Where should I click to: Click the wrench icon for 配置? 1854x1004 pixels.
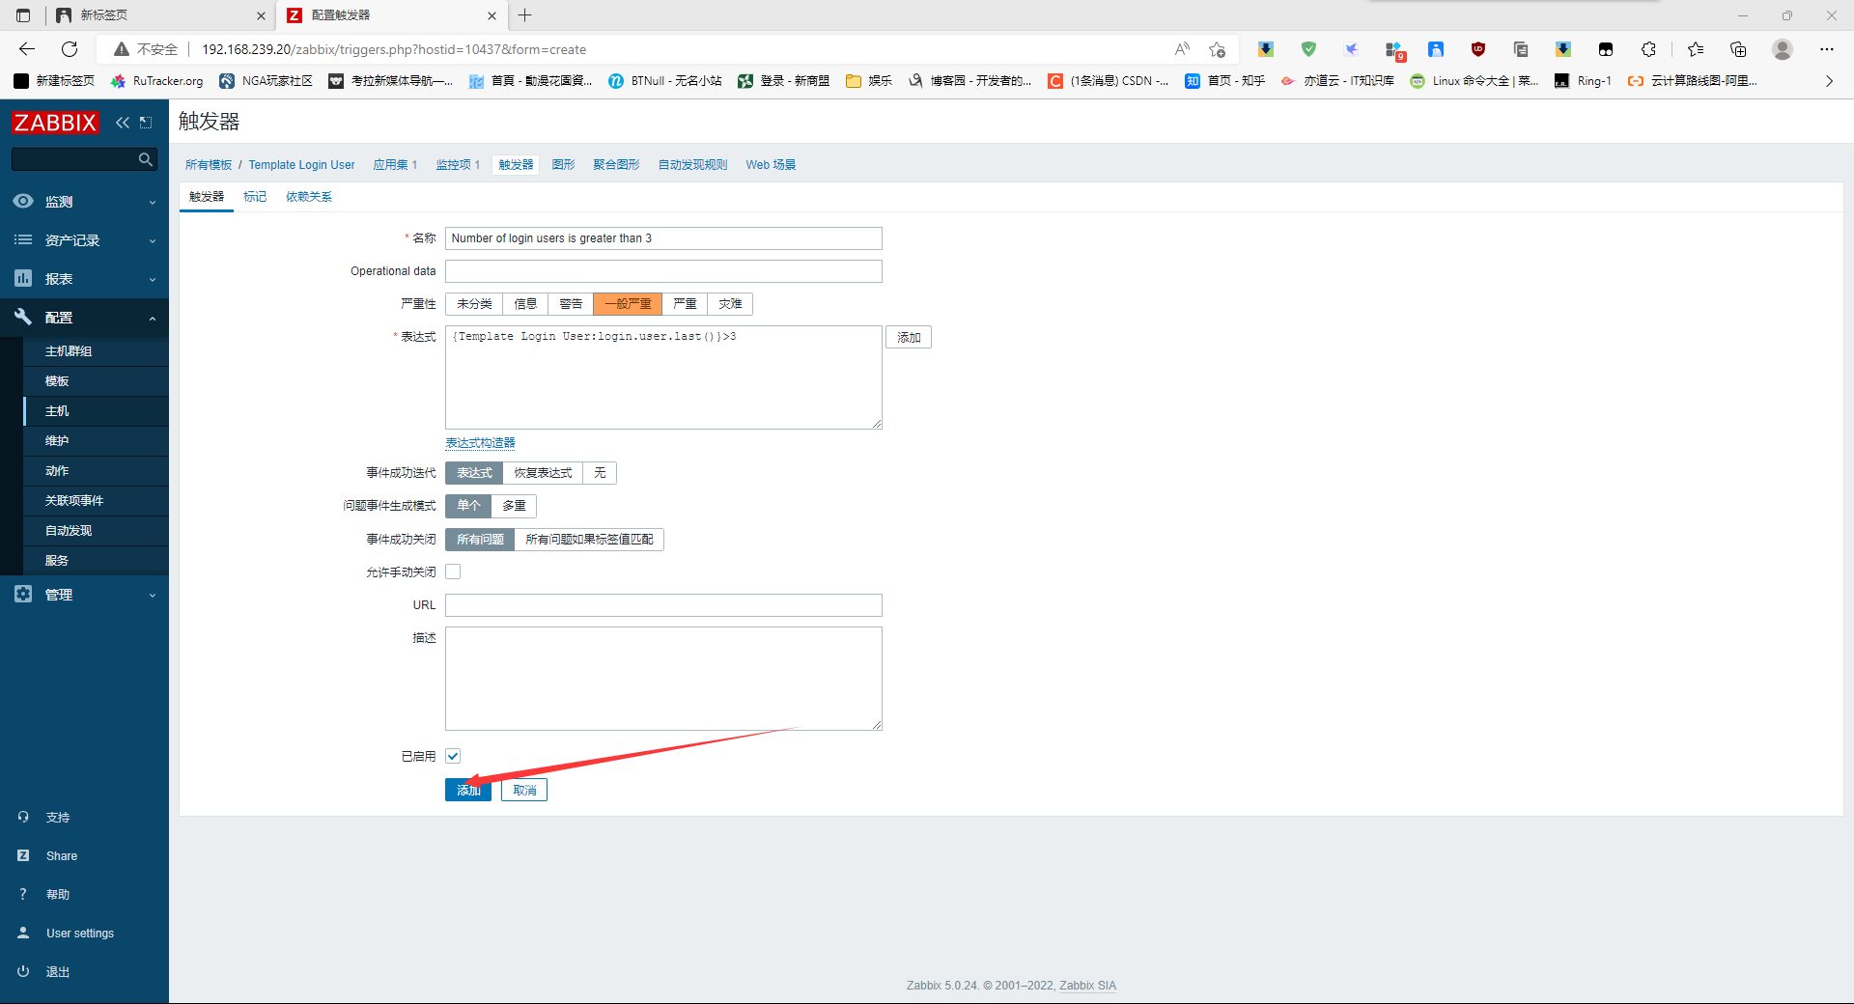(x=23, y=317)
